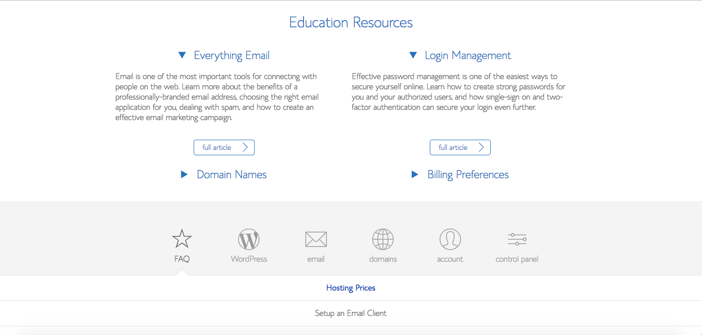
Task: Expand the Domain Names section triangle
Action: 184,175
